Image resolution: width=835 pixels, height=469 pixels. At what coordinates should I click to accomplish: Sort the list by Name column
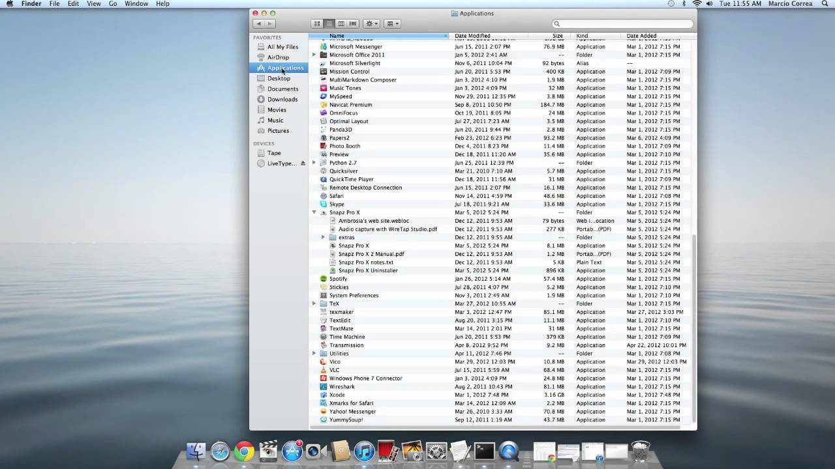point(379,36)
